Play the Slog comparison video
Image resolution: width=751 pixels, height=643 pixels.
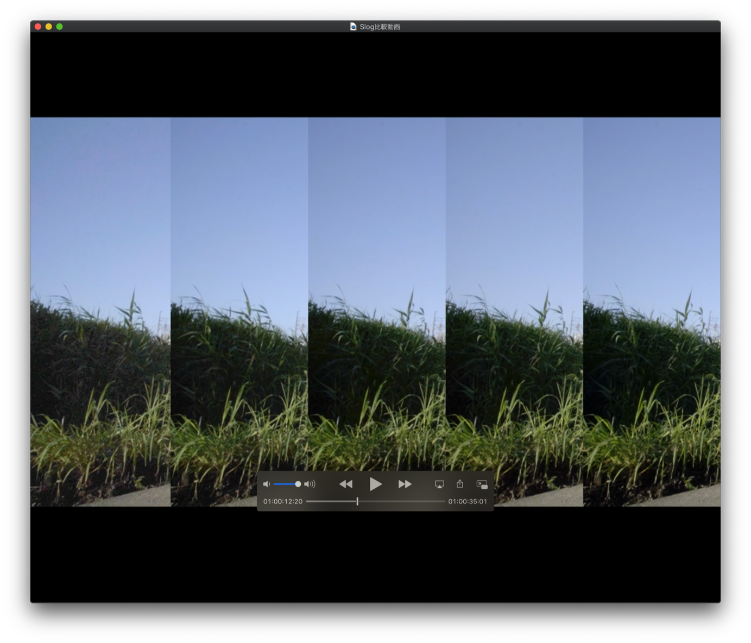[375, 484]
